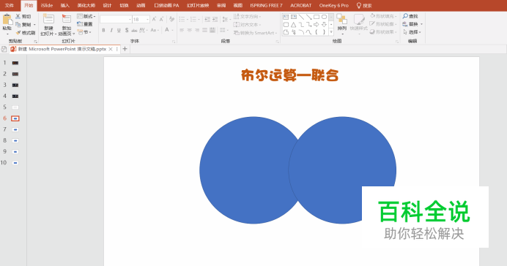507x266 pixels.
Task: Add a new document tab with plus
Action: pos(125,49)
